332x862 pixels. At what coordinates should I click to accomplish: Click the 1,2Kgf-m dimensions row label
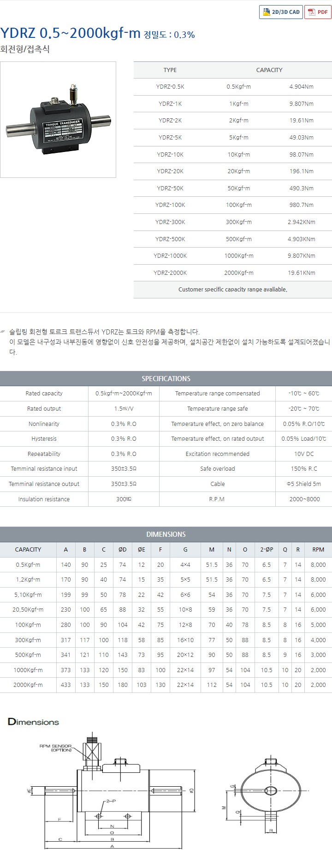coord(28,580)
